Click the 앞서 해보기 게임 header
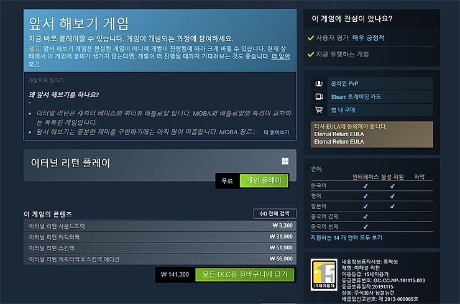Viewport: 460px width, 304px height. tap(78, 24)
